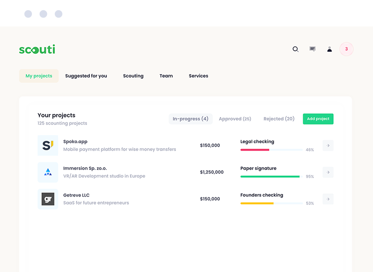Open the Team tab
The image size is (373, 272).
pyautogui.click(x=166, y=76)
